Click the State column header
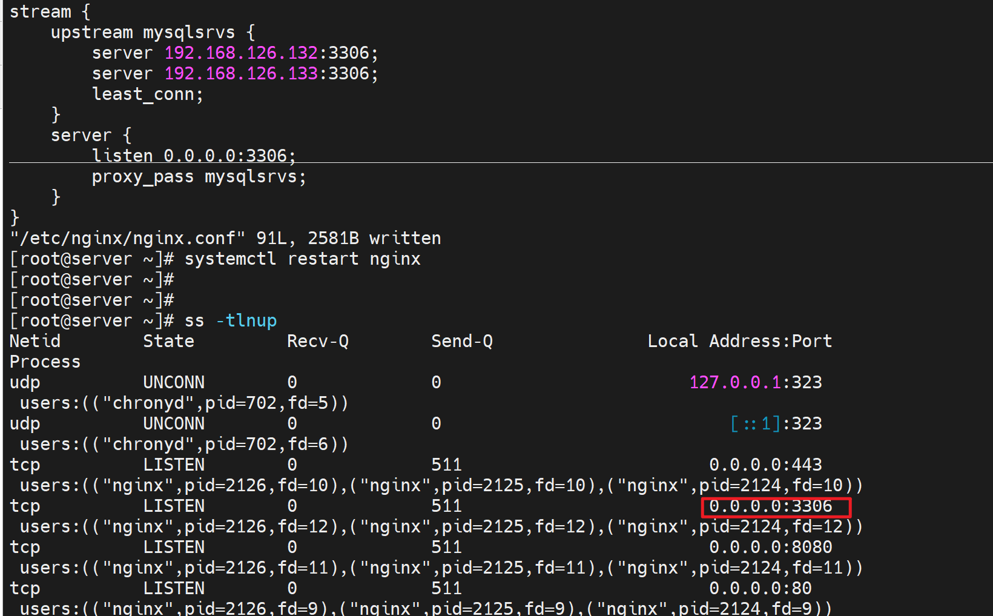 click(168, 342)
